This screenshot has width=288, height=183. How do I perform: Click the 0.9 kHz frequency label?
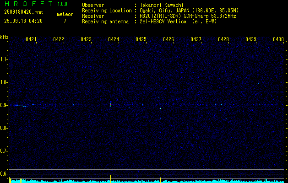pyautogui.click(x=4, y=105)
